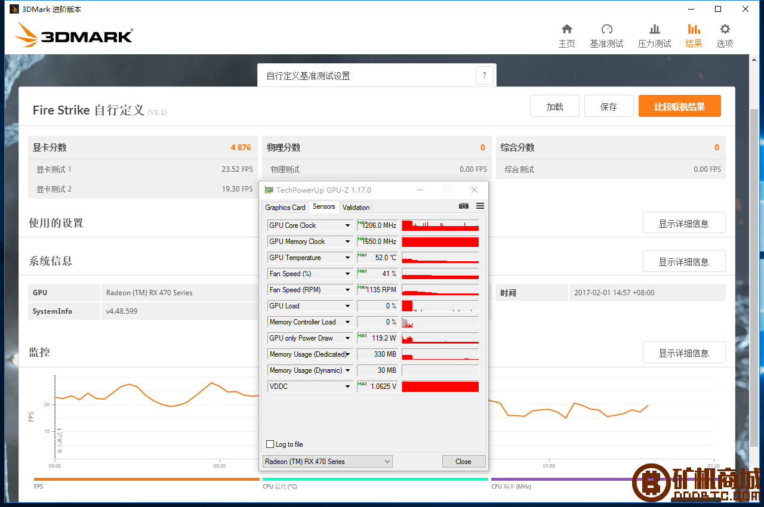
Task: Click the 1206.0 MHz core clock value
Action: click(379, 225)
